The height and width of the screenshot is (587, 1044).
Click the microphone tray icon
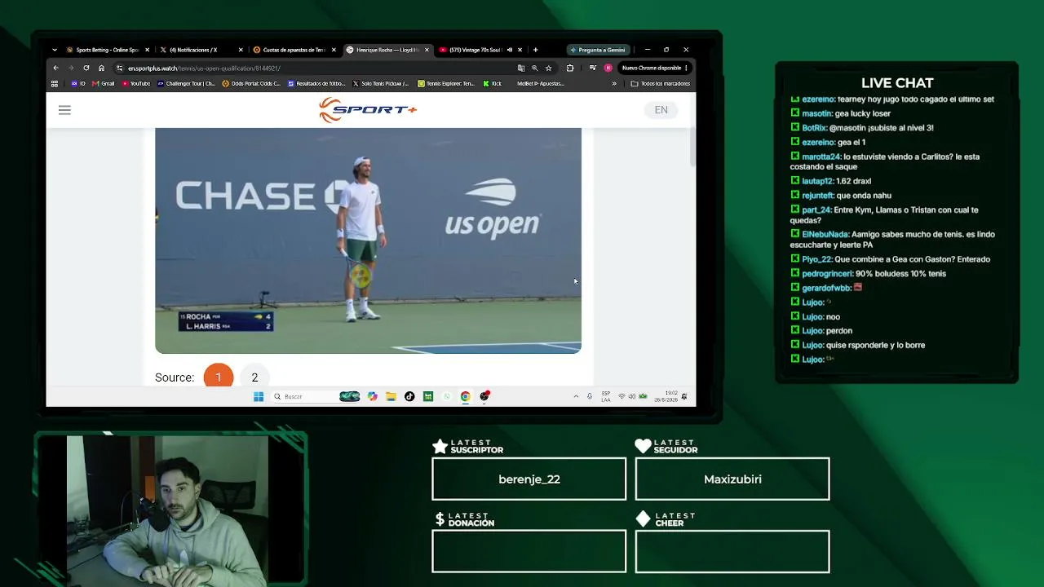590,396
